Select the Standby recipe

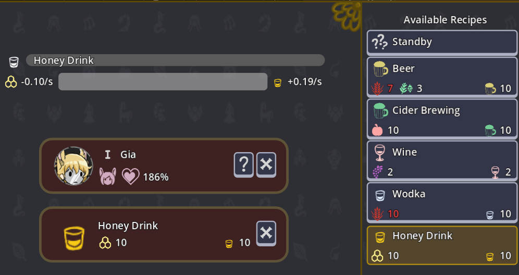pos(442,42)
